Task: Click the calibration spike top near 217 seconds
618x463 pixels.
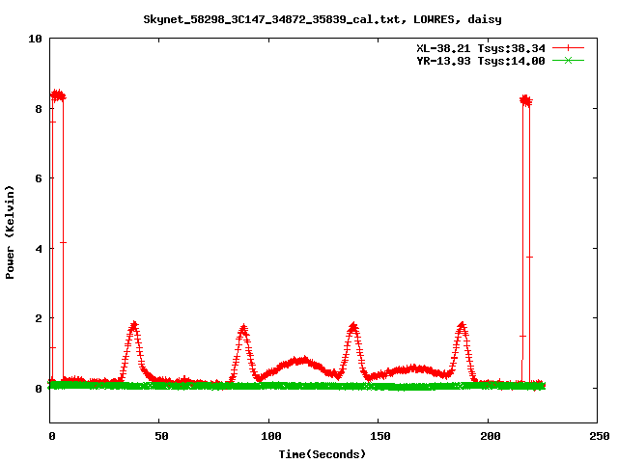Action: coord(525,100)
